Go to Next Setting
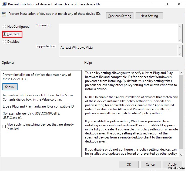 pos(149,16)
